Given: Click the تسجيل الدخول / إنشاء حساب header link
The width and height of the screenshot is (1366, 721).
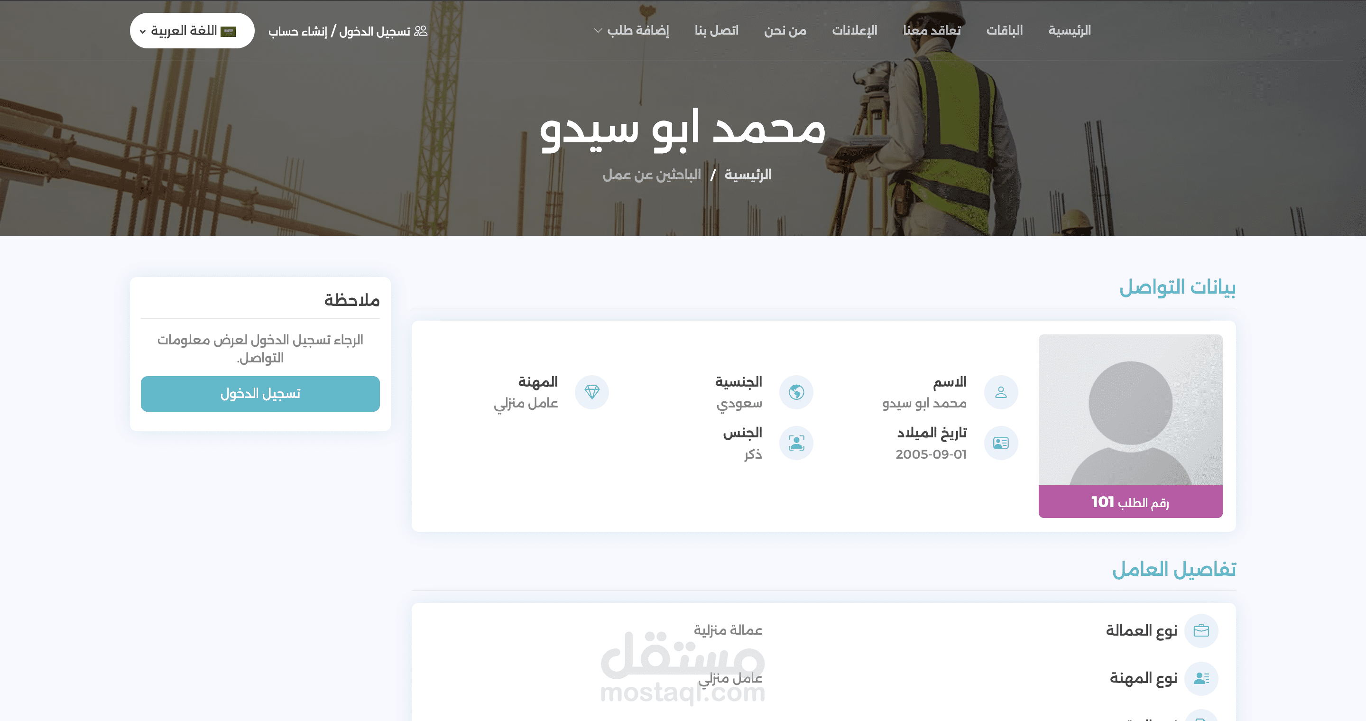Looking at the screenshot, I should pos(340,31).
